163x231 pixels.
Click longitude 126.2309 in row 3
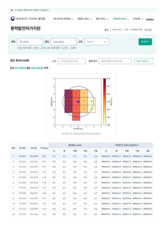click(x=34, y=167)
